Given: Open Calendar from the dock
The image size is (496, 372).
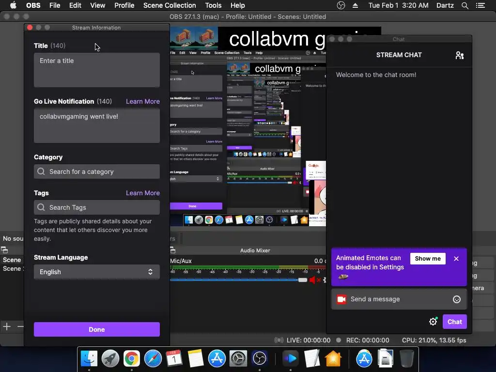Looking at the screenshot, I should (174, 358).
